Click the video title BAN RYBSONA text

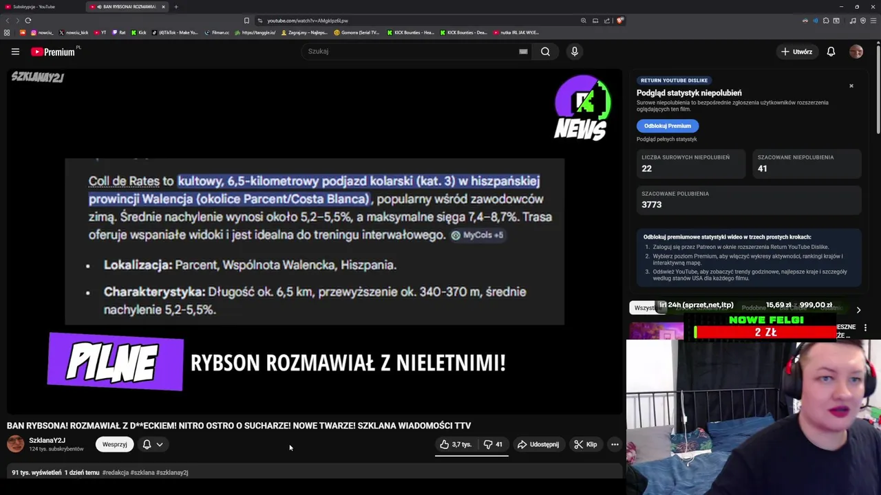tap(239, 426)
